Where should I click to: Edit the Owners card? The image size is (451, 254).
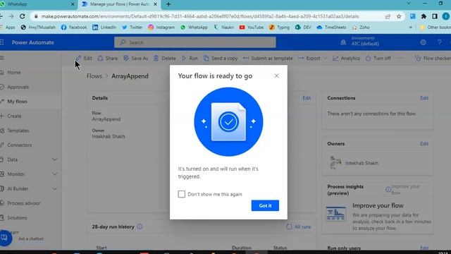424,143
